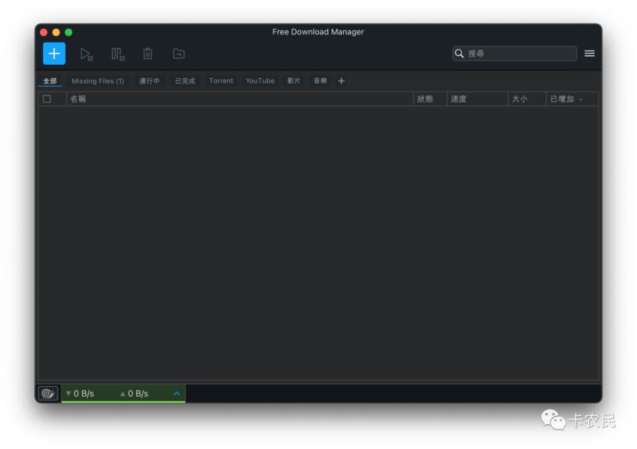Pause all downloads with the pause icon

pyautogui.click(x=118, y=54)
